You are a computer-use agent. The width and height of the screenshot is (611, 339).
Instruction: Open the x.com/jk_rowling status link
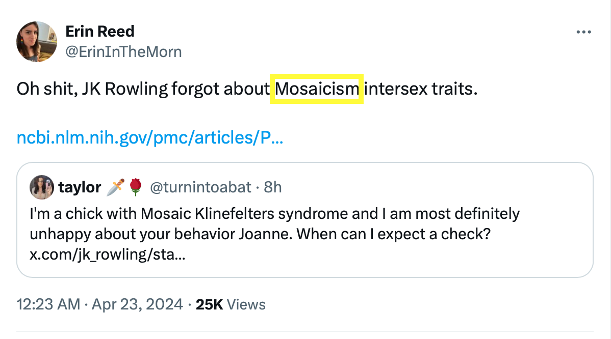click(108, 253)
